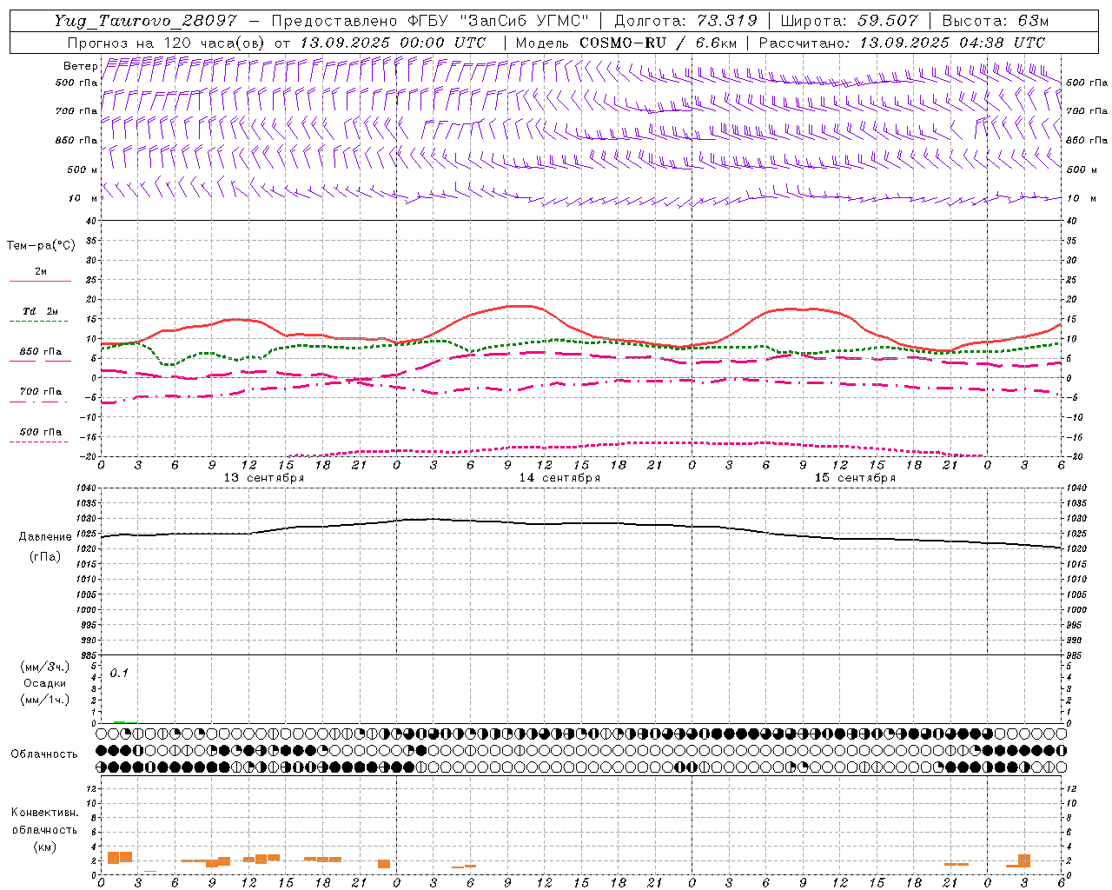Click the 2м temperature legend entry
1112x890 pixels.
(41, 272)
